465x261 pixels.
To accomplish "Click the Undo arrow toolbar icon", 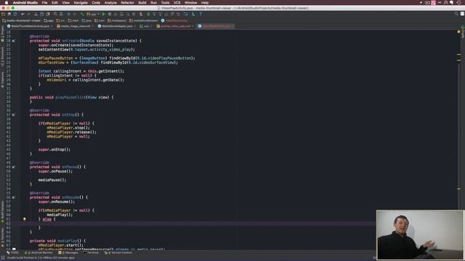I will pyautogui.click(x=23, y=14).
